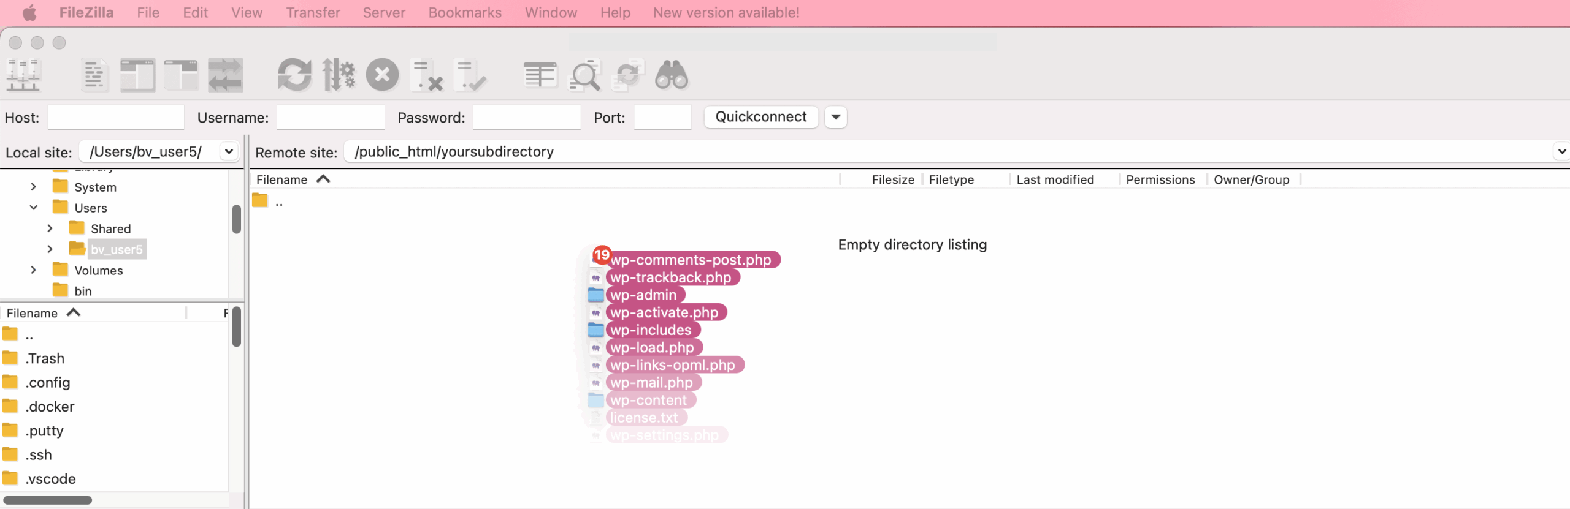This screenshot has height=509, width=1570.
Task: Expand the bv_user5 folder in tree
Action: 50,249
